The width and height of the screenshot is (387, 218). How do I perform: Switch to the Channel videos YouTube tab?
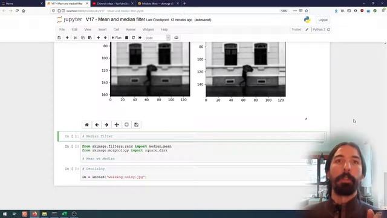[113, 4]
